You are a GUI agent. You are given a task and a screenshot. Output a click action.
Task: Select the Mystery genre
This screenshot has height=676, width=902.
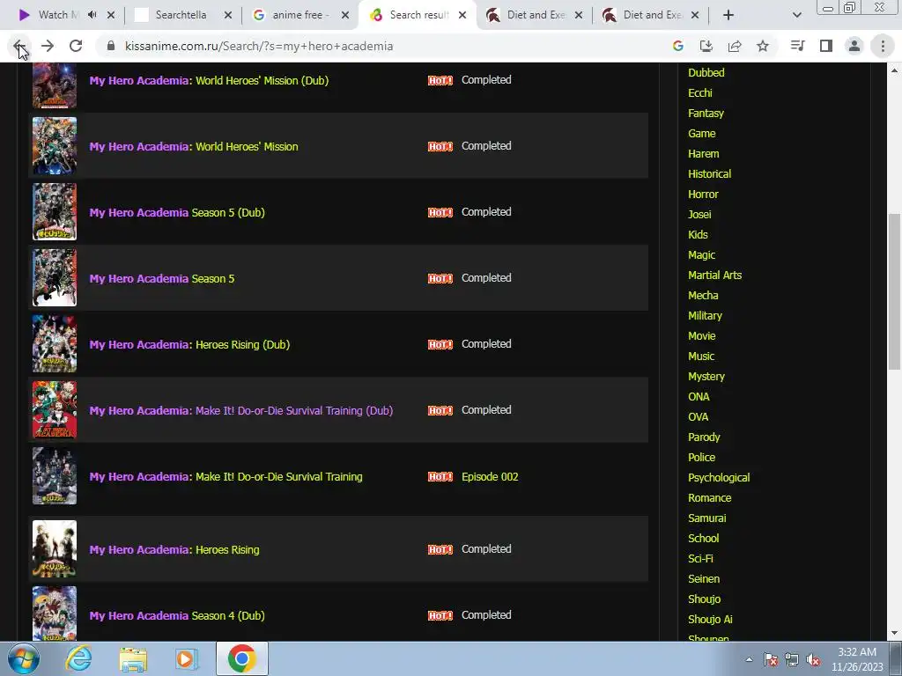[x=706, y=377]
